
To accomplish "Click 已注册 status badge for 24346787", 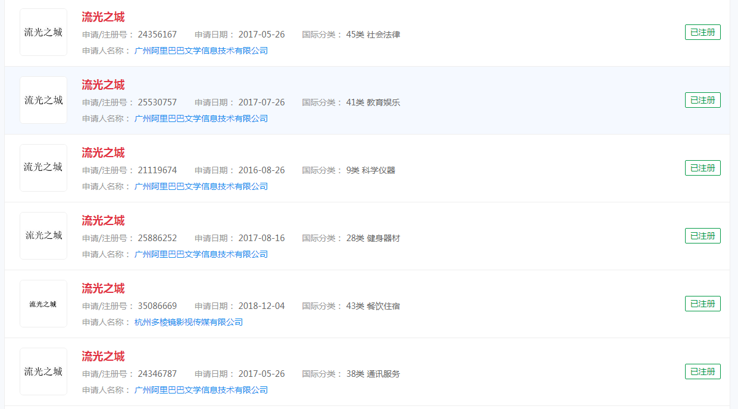I will 703,371.
